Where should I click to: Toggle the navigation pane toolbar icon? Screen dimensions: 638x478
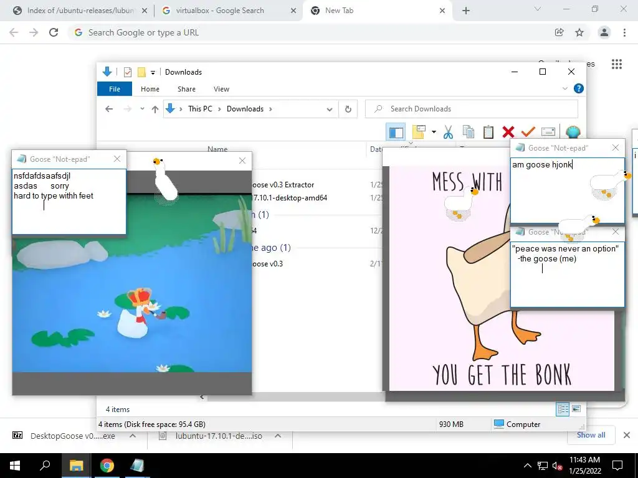pyautogui.click(x=396, y=132)
